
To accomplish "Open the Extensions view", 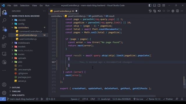I will [4, 46].
